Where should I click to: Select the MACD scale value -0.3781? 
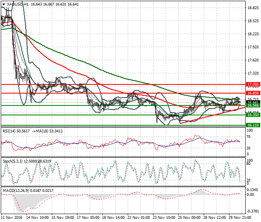tap(252, 211)
